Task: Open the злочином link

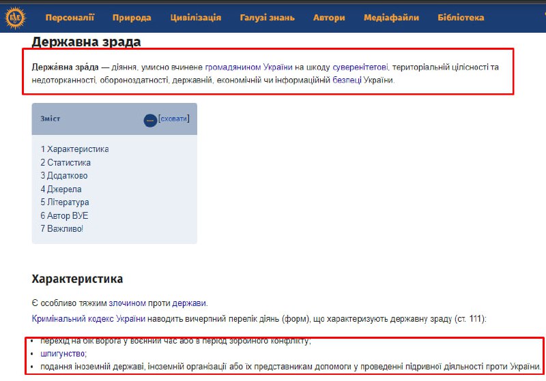Action: (x=128, y=303)
